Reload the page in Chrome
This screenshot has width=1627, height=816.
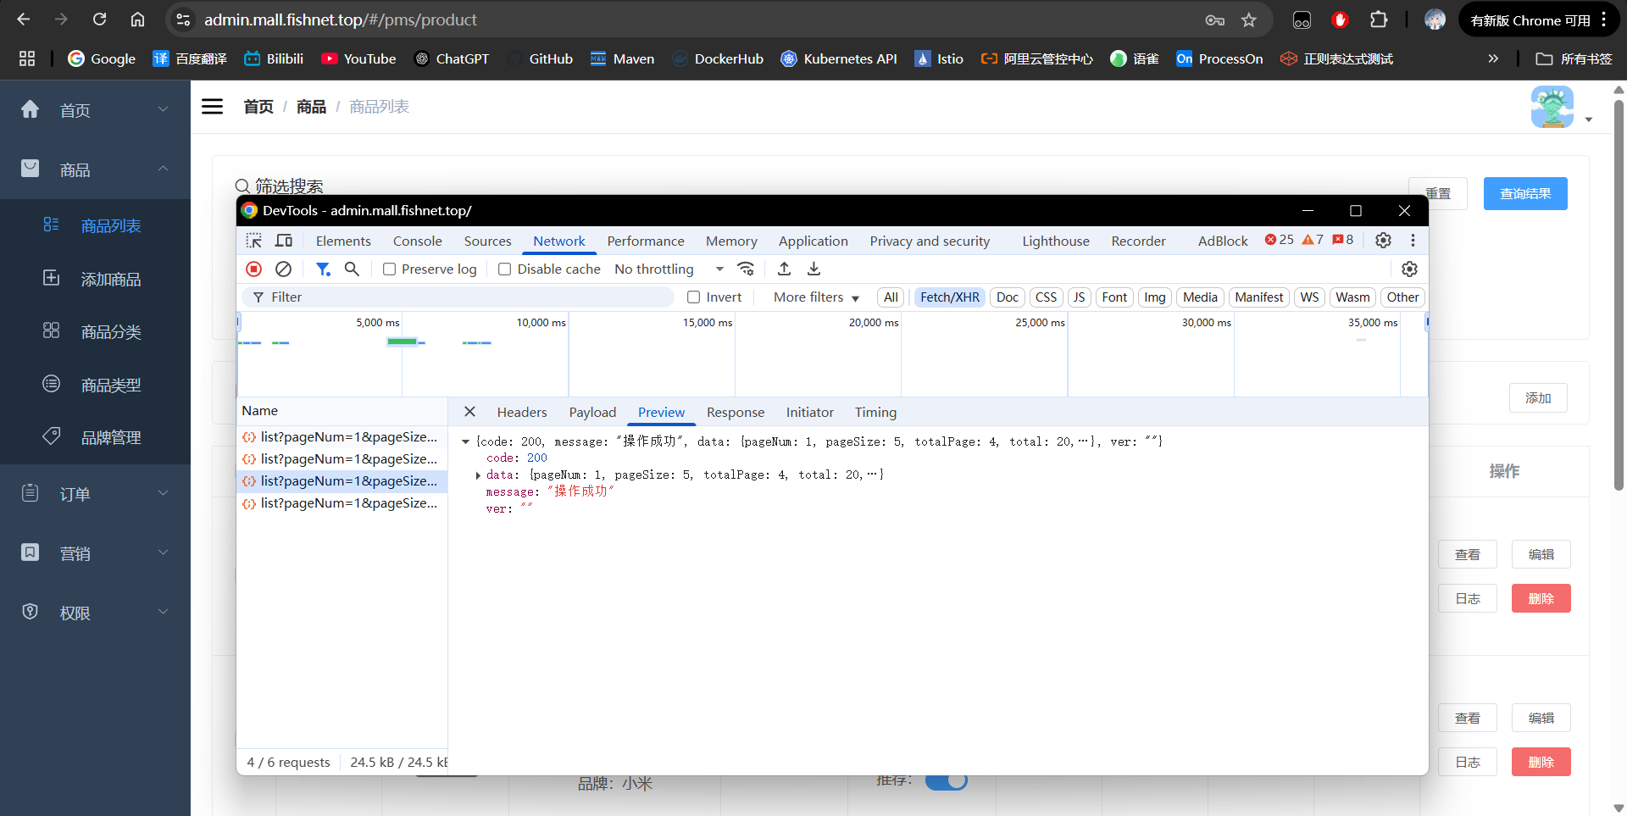100,19
